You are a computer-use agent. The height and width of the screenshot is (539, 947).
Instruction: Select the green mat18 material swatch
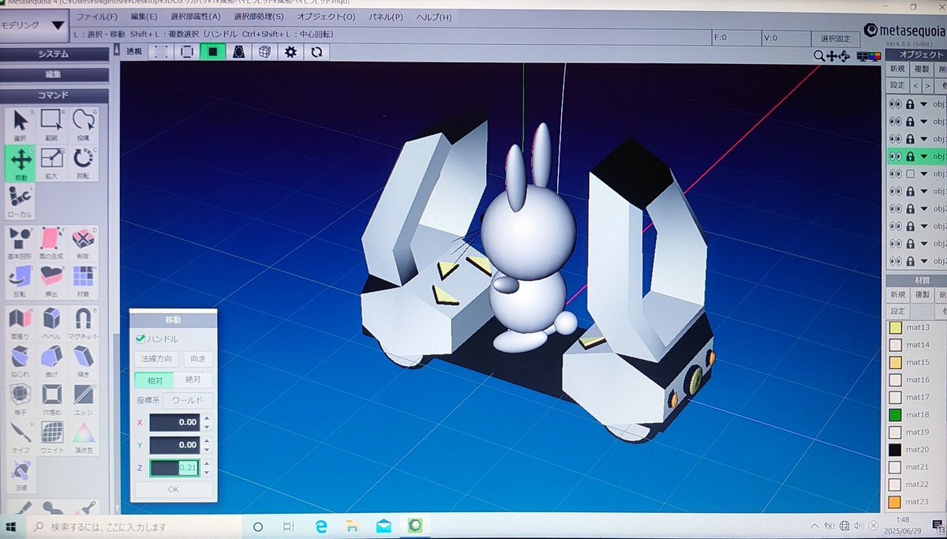coord(895,414)
